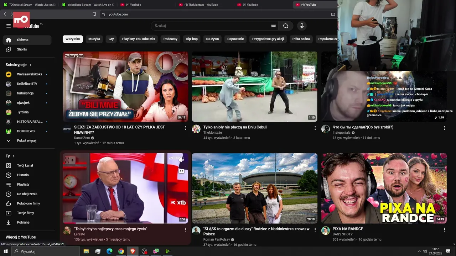Open options menu for the ŚLĄSK to orgazm video
This screenshot has width=456, height=256.
point(315,230)
